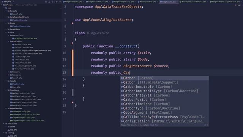Select BlogPostDto.php in project tree

(x=19, y=20)
